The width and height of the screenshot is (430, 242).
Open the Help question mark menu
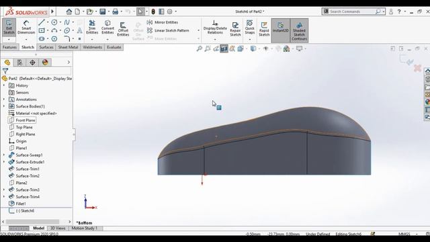point(399,11)
